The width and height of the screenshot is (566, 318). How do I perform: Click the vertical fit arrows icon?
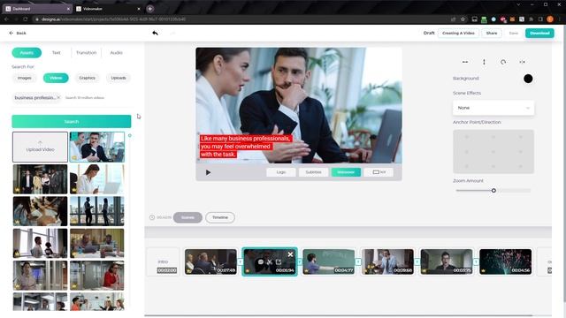tap(484, 62)
